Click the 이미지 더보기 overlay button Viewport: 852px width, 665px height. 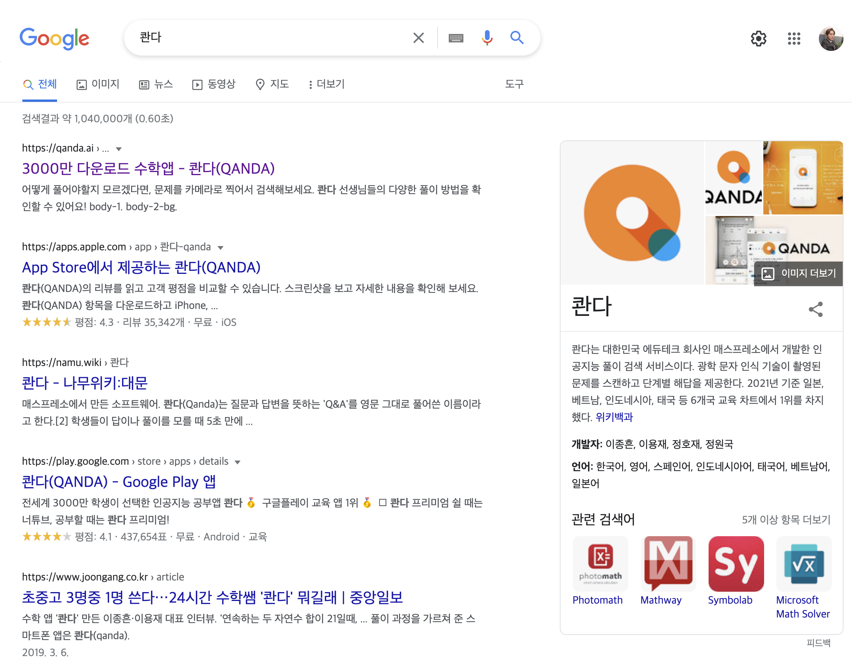point(798,273)
